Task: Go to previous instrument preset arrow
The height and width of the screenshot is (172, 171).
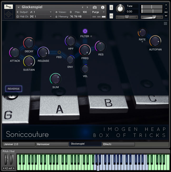Action: coord(82,7)
